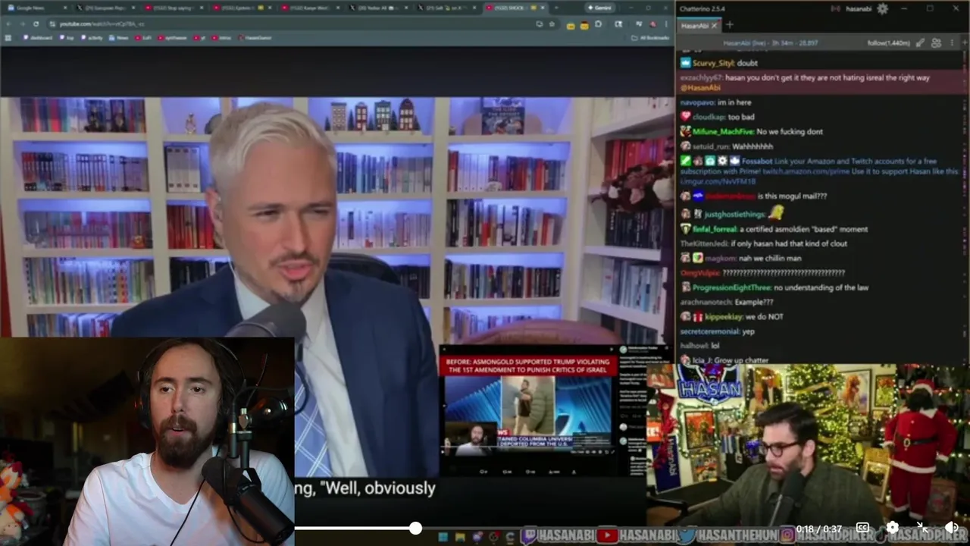Open the video player settings gear
The image size is (970, 546).
point(893,528)
